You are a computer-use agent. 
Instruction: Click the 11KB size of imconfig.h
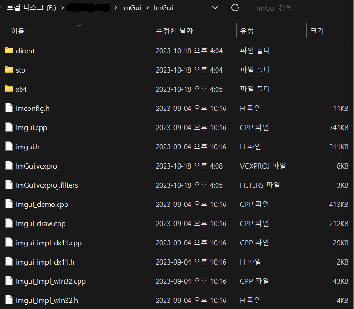click(x=341, y=109)
